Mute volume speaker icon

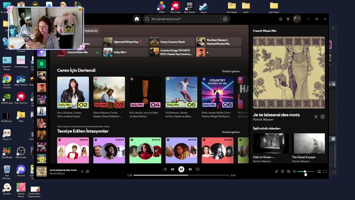tap(294, 172)
